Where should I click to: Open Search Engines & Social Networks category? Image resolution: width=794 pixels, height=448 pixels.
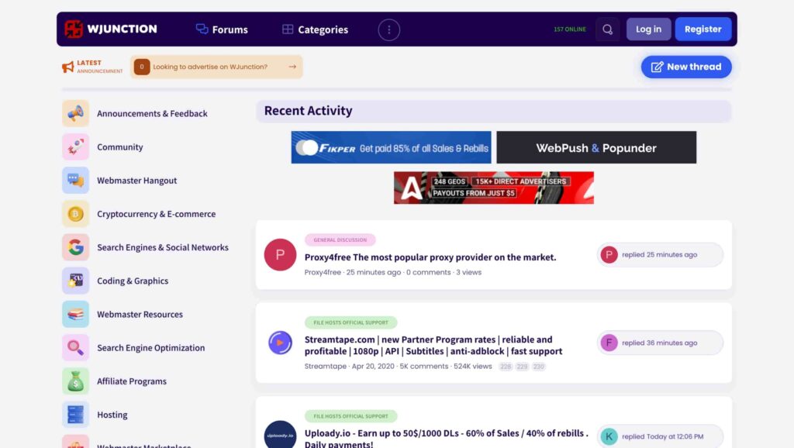pos(163,247)
